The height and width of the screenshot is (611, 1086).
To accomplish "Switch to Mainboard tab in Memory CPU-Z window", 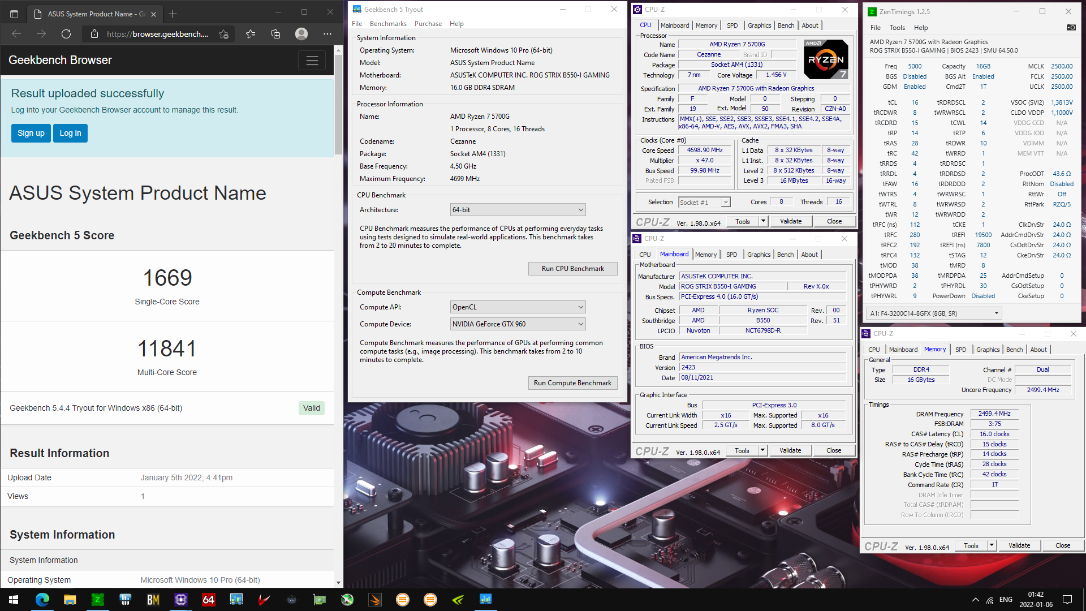I will coord(903,350).
